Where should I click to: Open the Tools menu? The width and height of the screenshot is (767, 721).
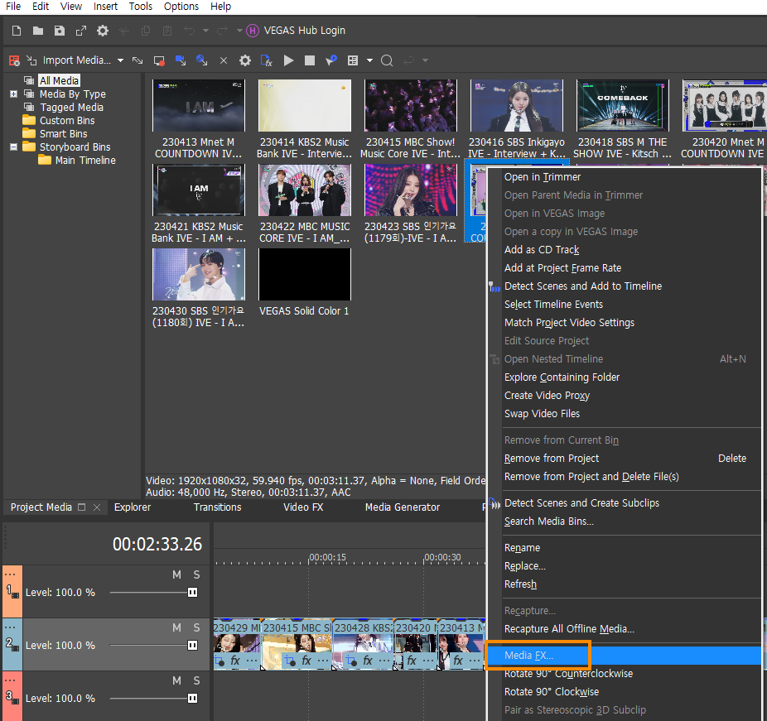[x=140, y=7]
